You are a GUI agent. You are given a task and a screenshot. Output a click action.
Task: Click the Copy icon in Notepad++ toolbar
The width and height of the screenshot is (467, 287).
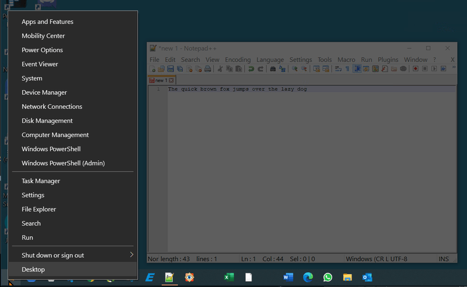[229, 69]
